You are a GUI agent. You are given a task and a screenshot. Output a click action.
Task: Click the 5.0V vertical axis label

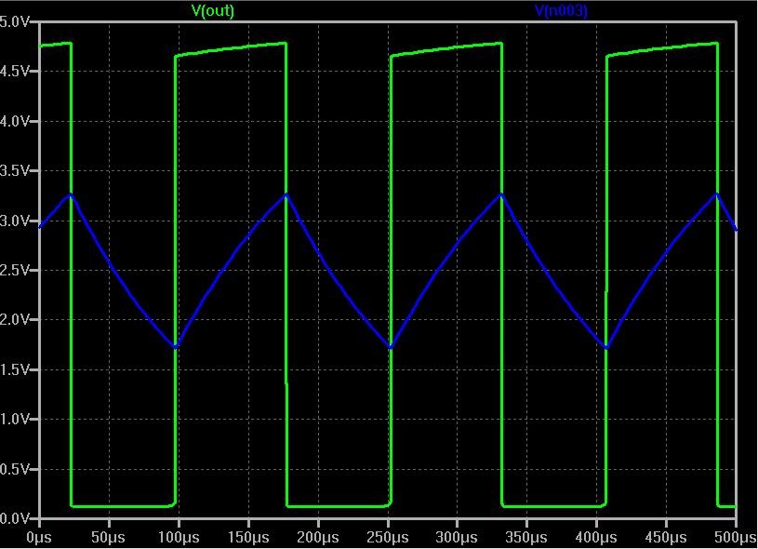click(15, 21)
